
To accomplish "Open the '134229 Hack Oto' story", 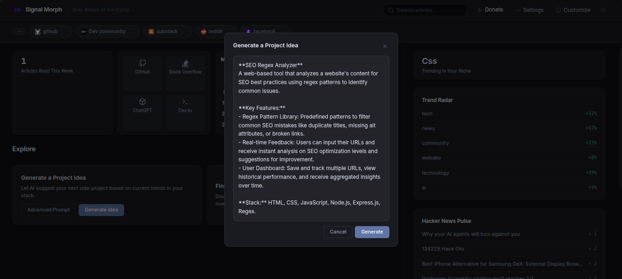I will tap(443, 249).
